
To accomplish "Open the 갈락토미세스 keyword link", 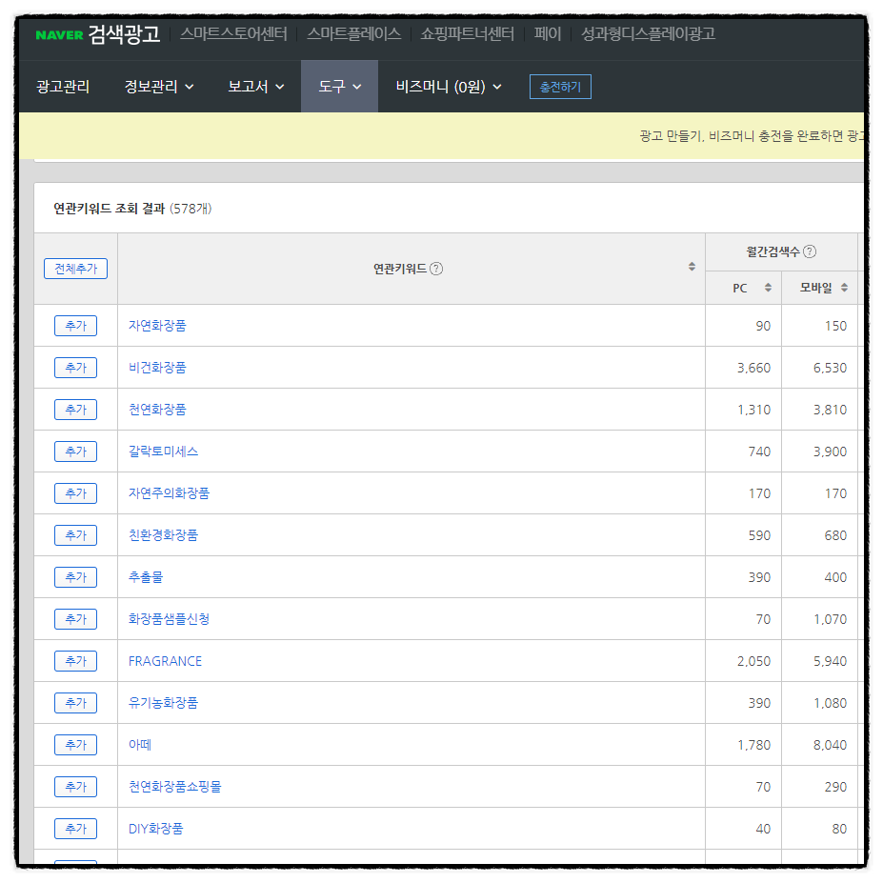I will [x=163, y=452].
